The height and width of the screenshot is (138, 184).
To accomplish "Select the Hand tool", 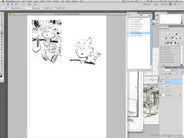I will pyautogui.click(x=2, y=69).
